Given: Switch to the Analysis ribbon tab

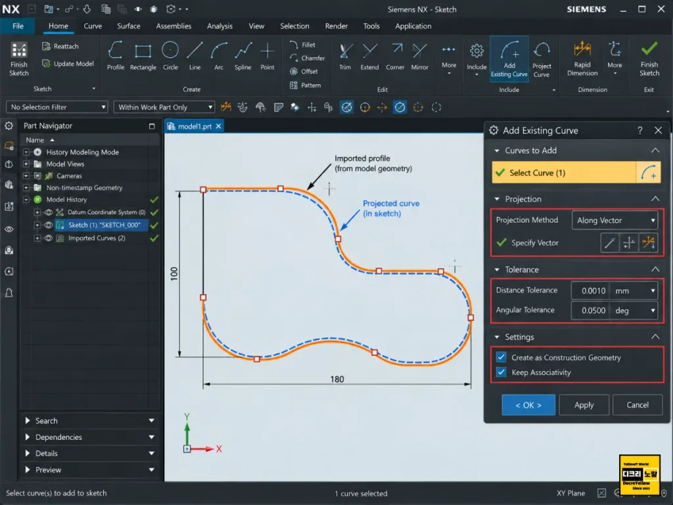Looking at the screenshot, I should tap(220, 26).
